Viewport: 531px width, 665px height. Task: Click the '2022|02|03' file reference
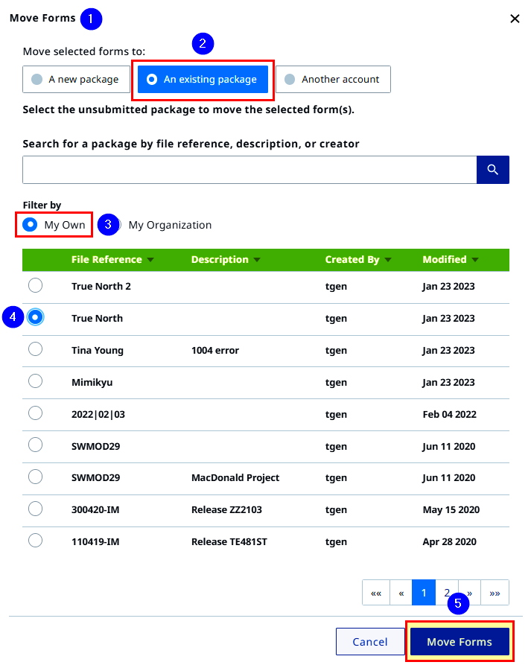(x=98, y=414)
